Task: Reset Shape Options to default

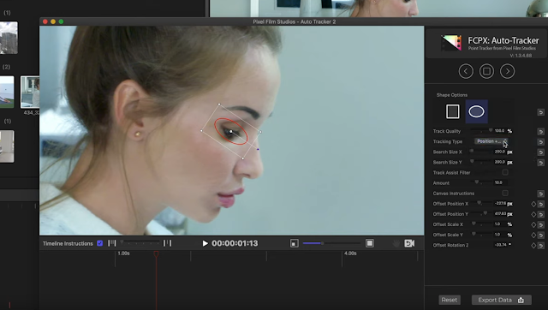Action: coord(540,112)
